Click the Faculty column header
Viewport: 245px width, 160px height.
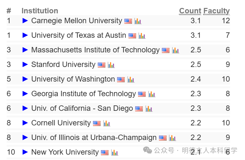click(x=216, y=11)
